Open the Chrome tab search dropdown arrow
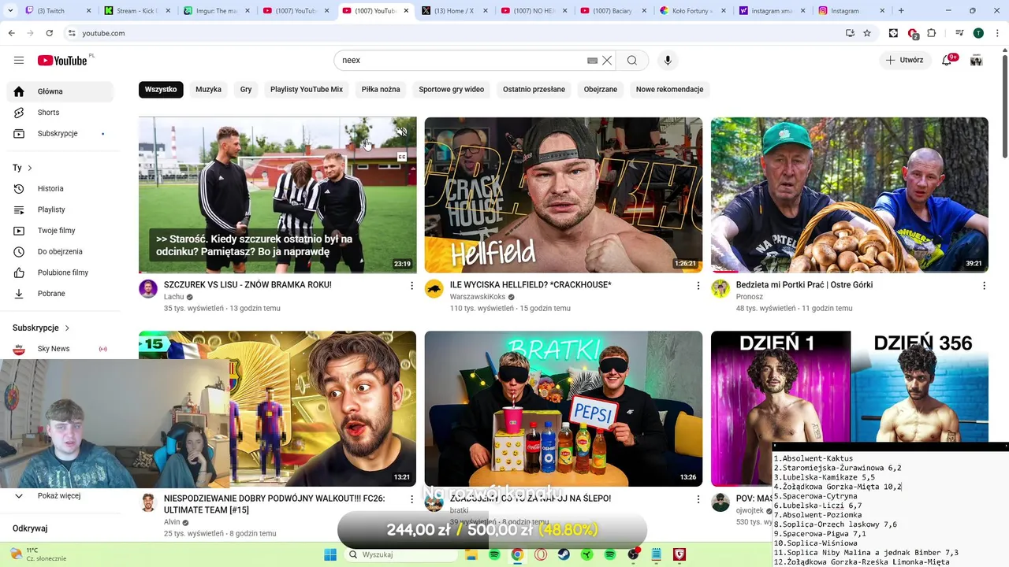Viewport: 1009px width, 567px height. point(9,11)
